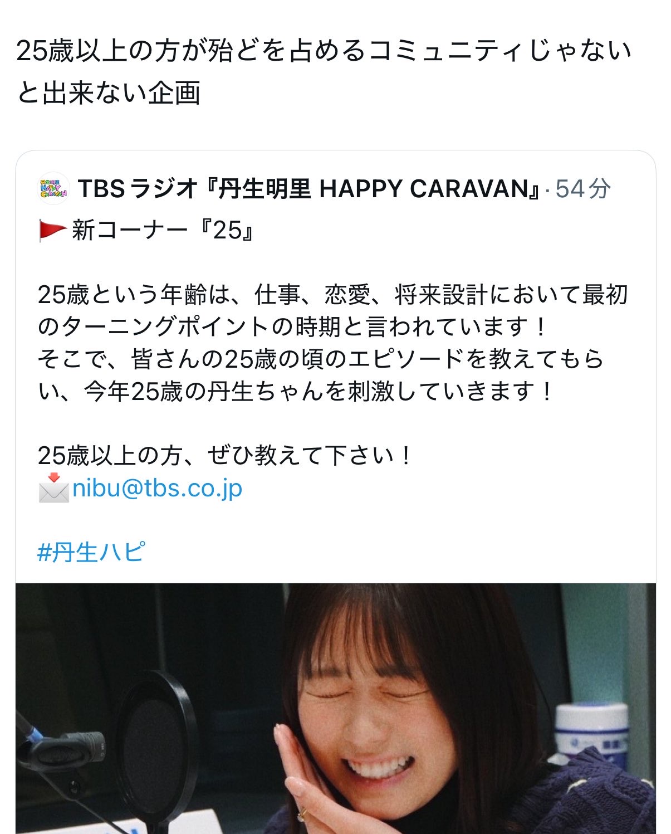Click the red flag emoji before 新コーナー

[53, 230]
